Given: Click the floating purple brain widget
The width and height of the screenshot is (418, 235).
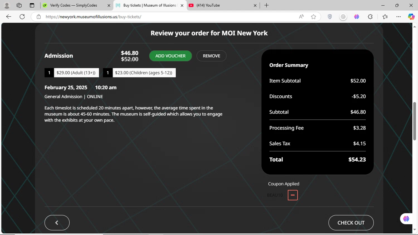Looking at the screenshot, I should [406, 219].
